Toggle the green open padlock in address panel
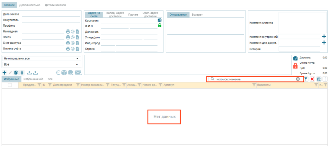 [160, 25]
